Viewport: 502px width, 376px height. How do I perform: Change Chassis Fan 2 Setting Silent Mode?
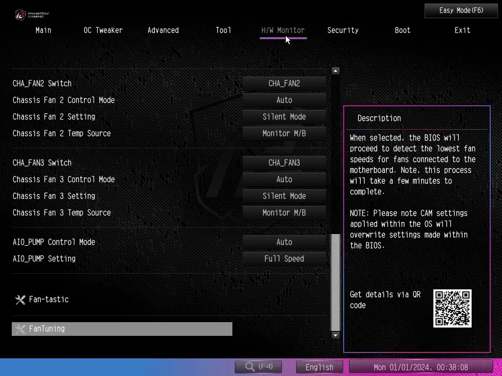tap(284, 117)
